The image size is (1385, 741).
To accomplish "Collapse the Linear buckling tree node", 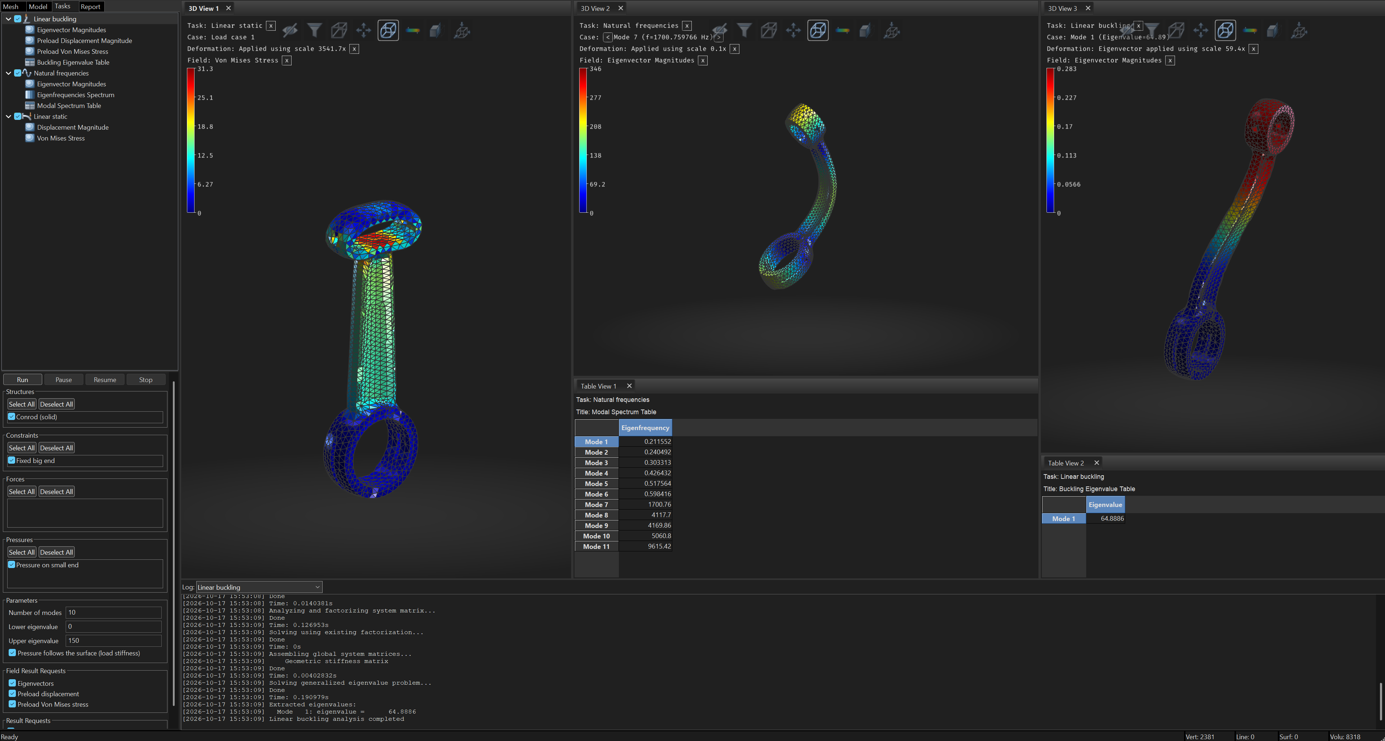I will coord(8,19).
